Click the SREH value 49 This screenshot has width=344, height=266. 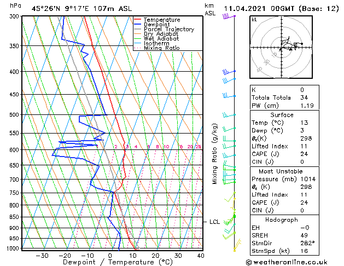[304, 235]
